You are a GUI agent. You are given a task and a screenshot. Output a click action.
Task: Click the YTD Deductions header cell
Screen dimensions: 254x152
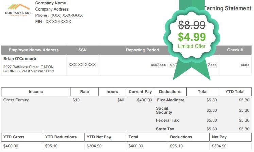tap(64, 137)
